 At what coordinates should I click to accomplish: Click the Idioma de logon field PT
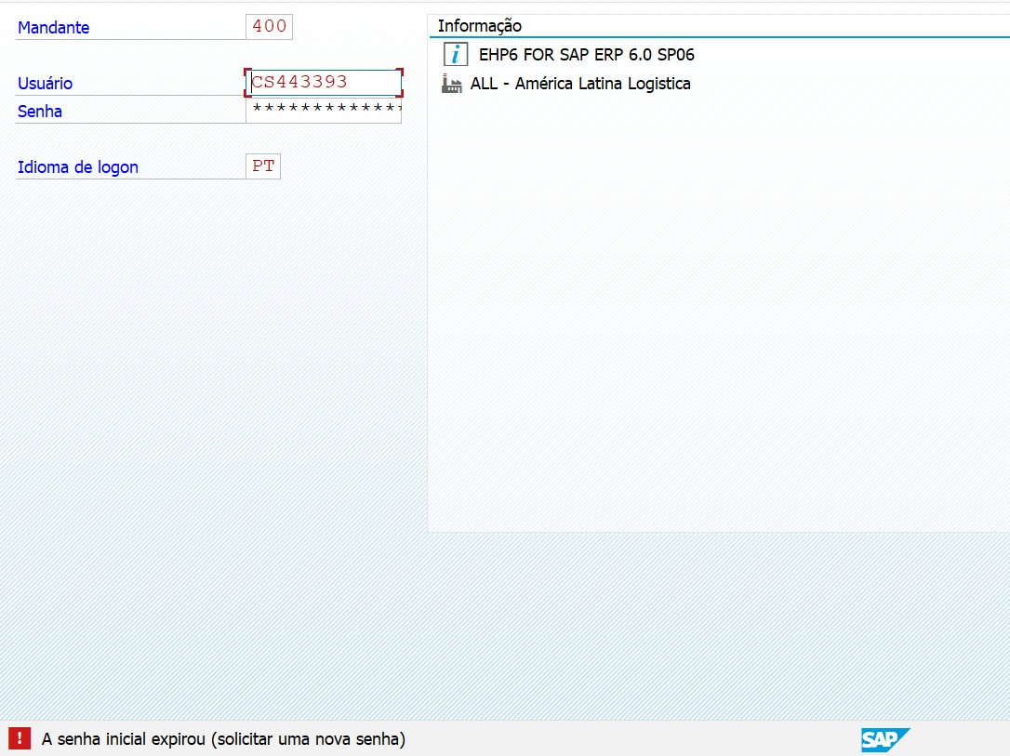[263, 166]
